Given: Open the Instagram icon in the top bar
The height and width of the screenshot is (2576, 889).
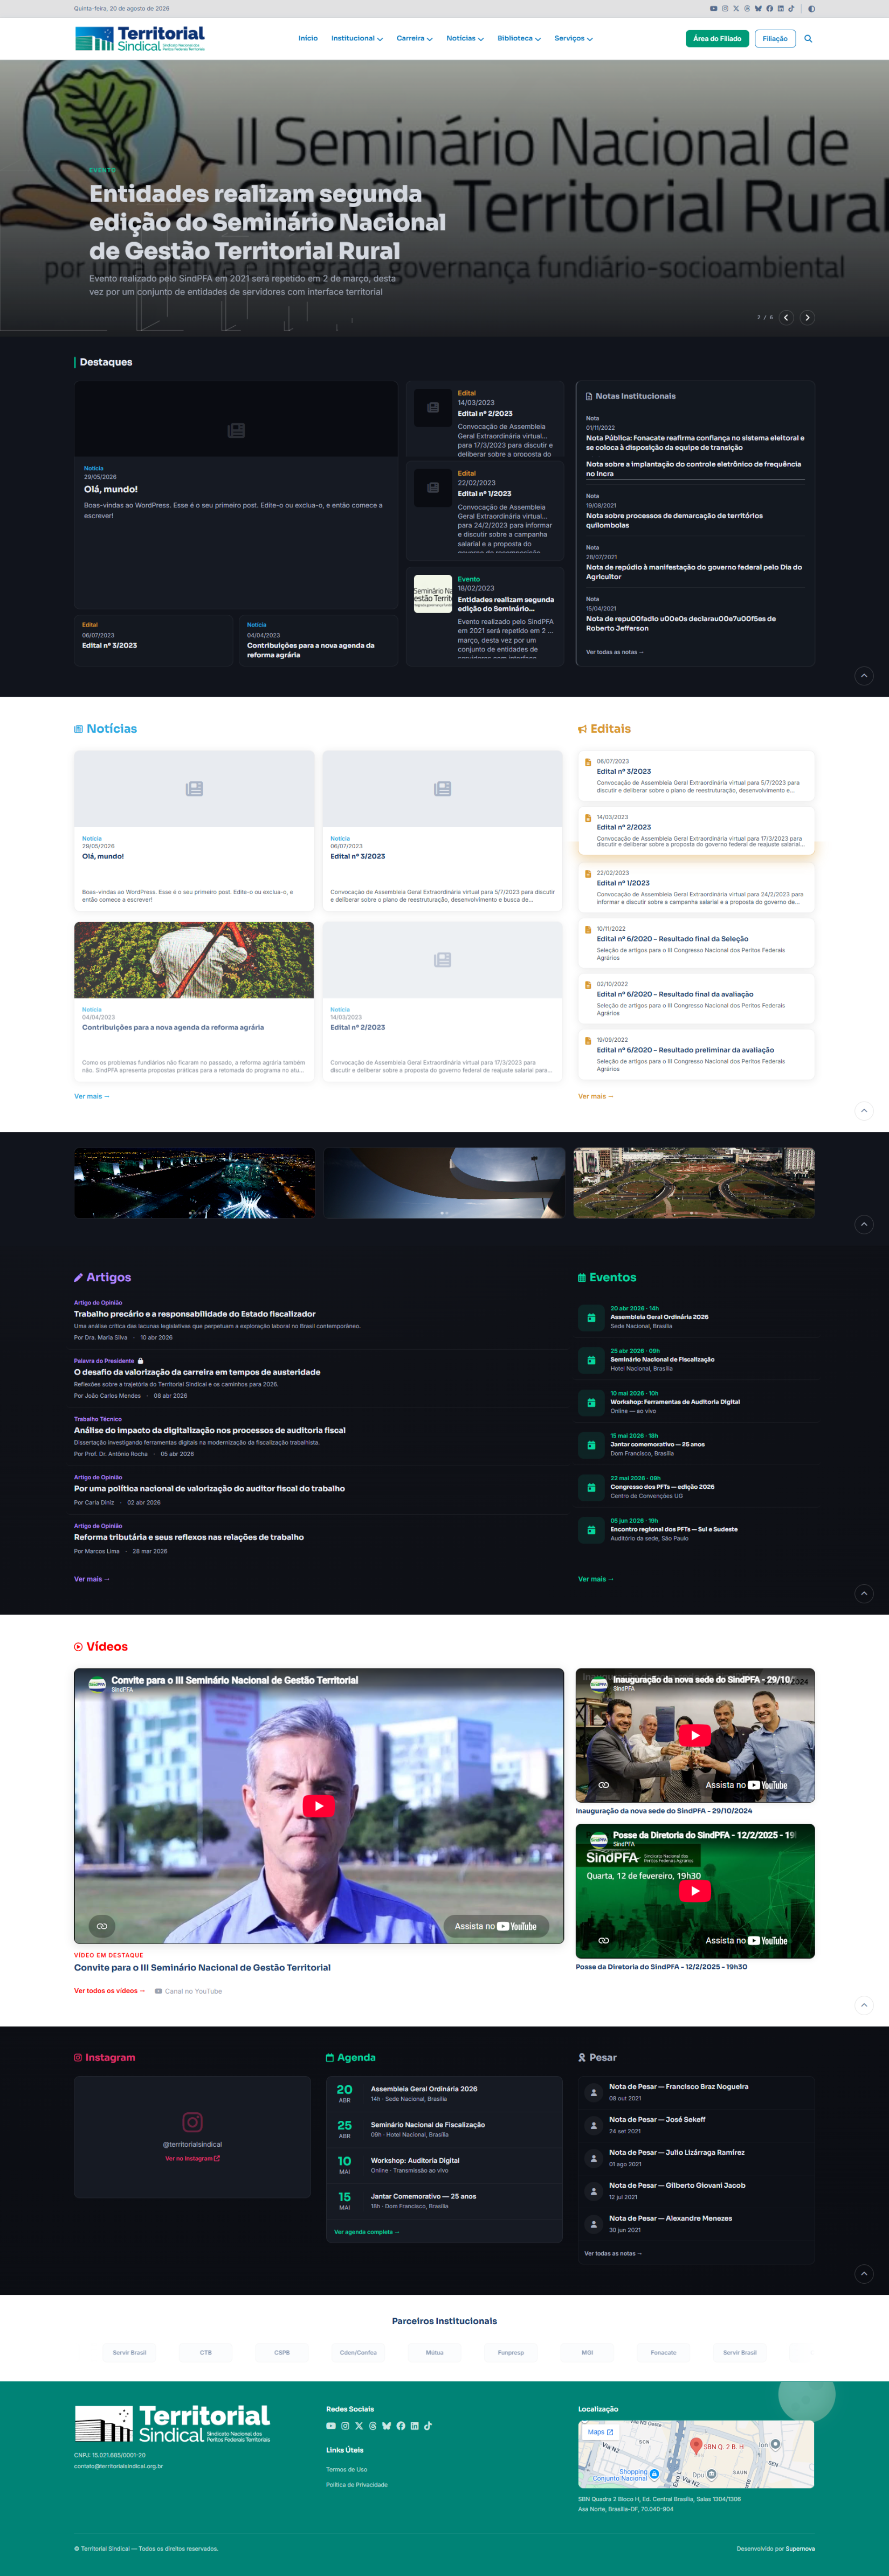Looking at the screenshot, I should click(725, 8).
